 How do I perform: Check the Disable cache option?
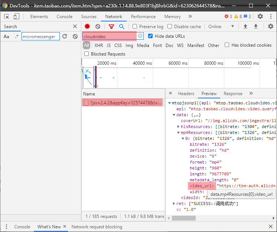tap(170, 27)
